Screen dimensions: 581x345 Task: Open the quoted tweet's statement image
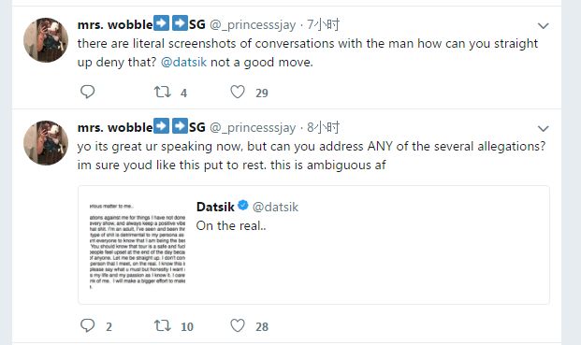tap(138, 245)
